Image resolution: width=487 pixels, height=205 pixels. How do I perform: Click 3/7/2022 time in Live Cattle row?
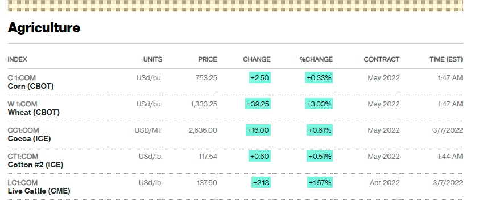pos(448,182)
